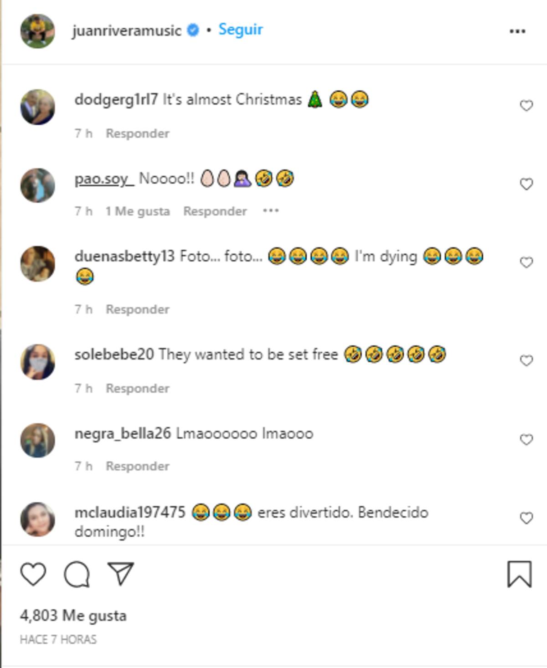Open post options three-dot menu
Viewport: 547px width, 668px height.
(517, 31)
